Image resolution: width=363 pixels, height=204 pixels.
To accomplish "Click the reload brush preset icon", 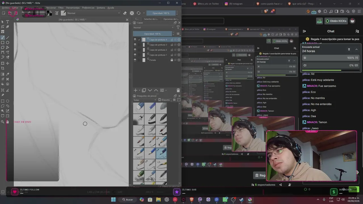I will [x=138, y=13].
